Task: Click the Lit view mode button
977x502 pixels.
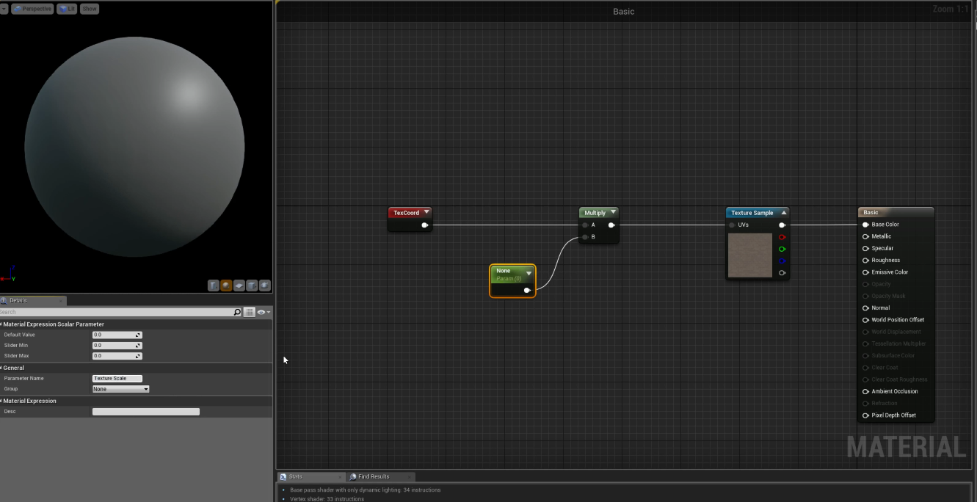Action: [67, 9]
